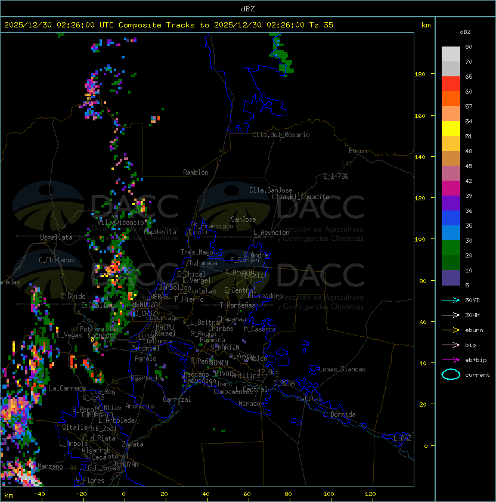Pick the bright yellow 51-54 dBZ band
The width and height of the screenshot is (496, 502).
coord(451,129)
